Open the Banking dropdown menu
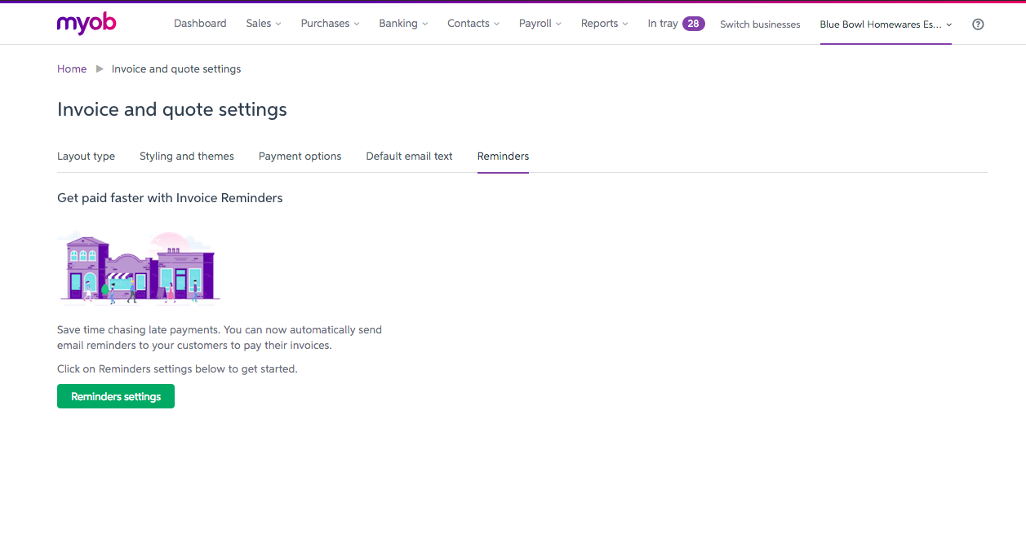The image size is (1026, 547). [403, 24]
